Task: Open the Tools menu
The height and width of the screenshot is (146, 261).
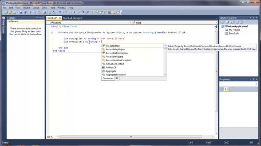Action: pyautogui.click(x=52, y=8)
